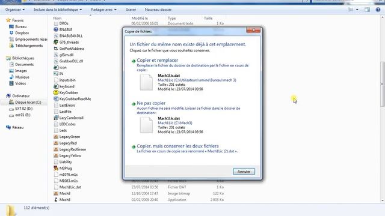The height and width of the screenshot is (216, 385).
Task: Select the keyboard file icon
Action: tap(56, 86)
